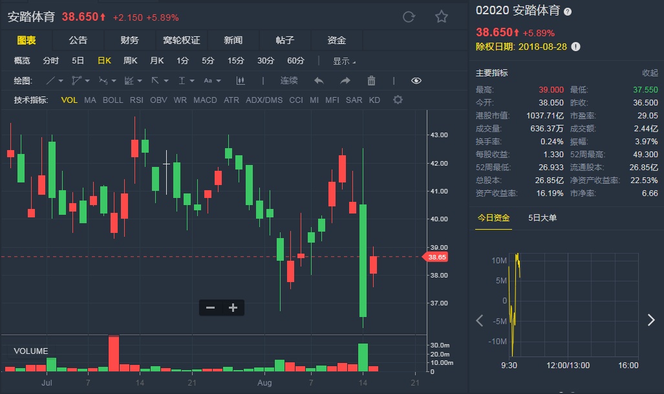Viewport: 664px width, 394px height.
Task: Open the 公告 announcements tab
Action: click(78, 40)
